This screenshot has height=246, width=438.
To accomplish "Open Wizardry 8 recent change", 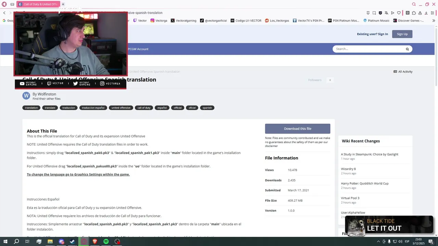I will (x=348, y=169).
